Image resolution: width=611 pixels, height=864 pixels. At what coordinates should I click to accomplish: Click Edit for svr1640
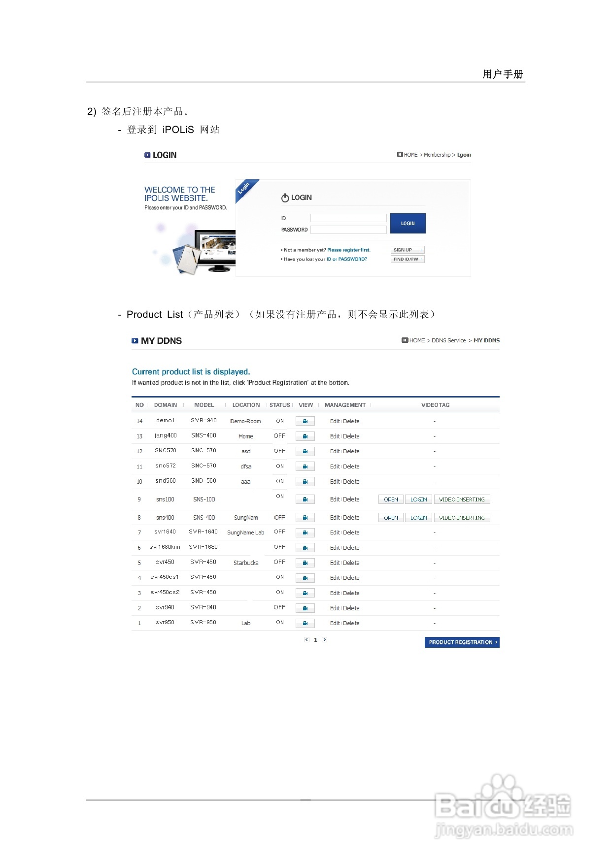coord(335,532)
